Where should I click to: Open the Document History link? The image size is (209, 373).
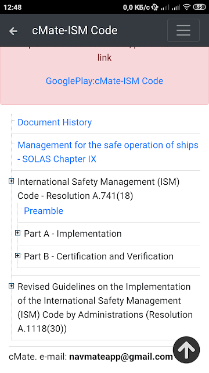(55, 122)
